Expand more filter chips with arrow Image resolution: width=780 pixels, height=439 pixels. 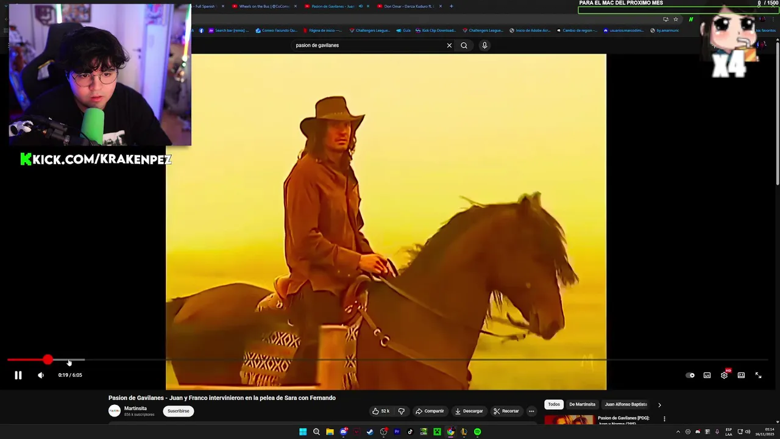point(659,404)
